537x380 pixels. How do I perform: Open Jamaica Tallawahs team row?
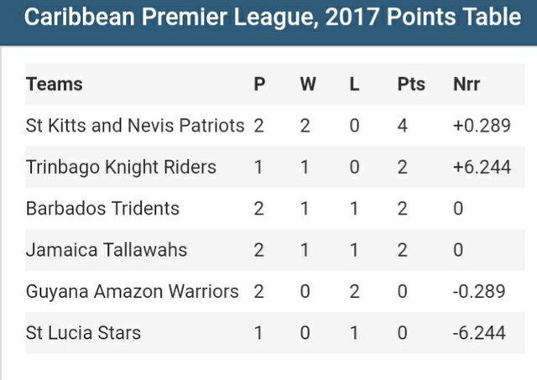[275, 250]
